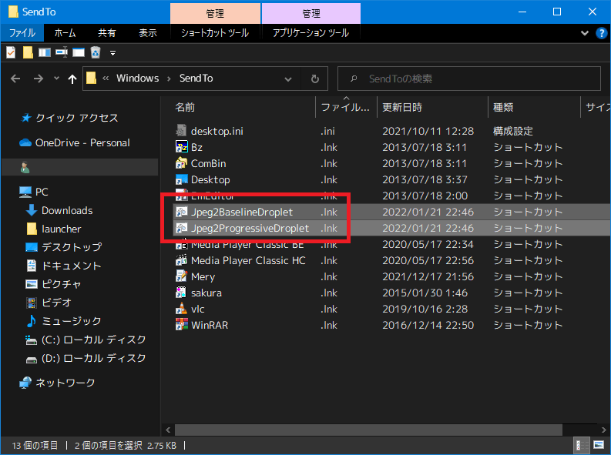Refresh the SendTo folder view
Viewport: 611px width, 455px height.
(x=315, y=79)
